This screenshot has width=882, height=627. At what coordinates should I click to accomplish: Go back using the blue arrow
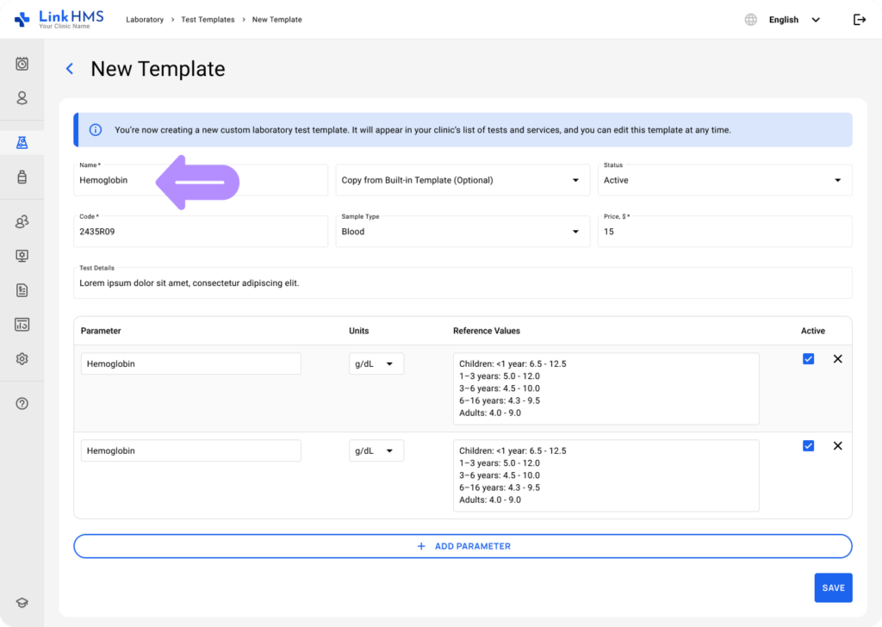[x=70, y=69]
